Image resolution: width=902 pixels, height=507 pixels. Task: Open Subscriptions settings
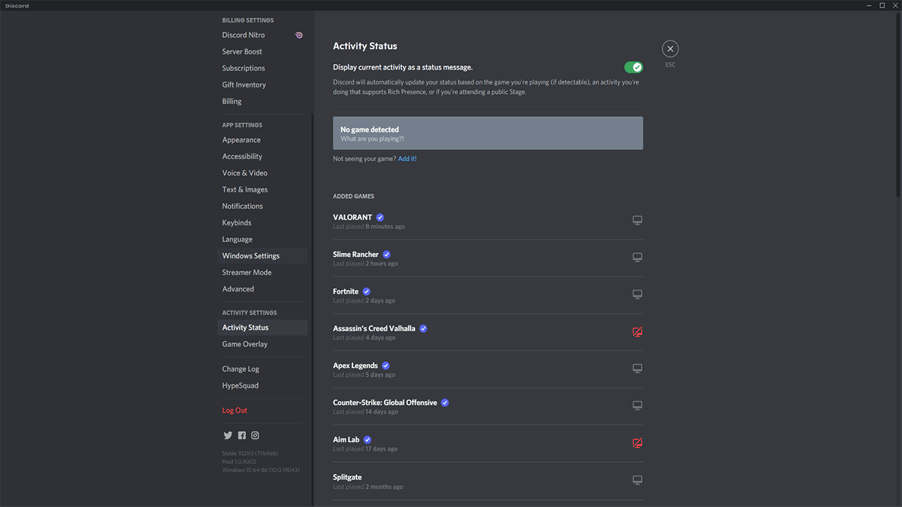point(262,68)
